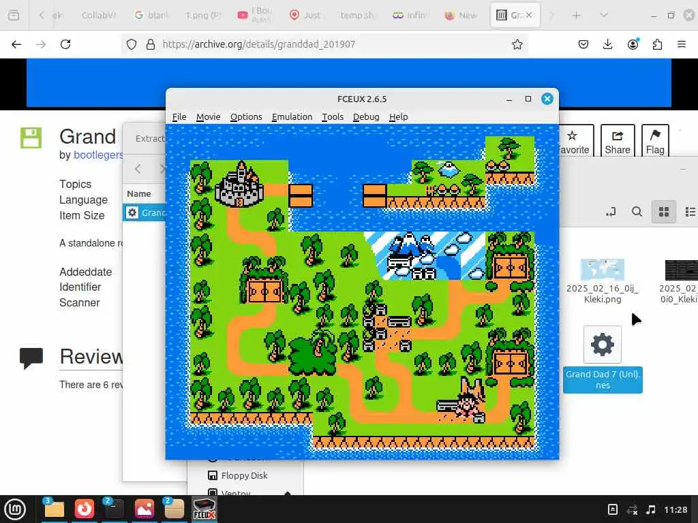Open the Firefox account icon
Viewport: 698px width, 523px height.
pyautogui.click(x=633, y=44)
